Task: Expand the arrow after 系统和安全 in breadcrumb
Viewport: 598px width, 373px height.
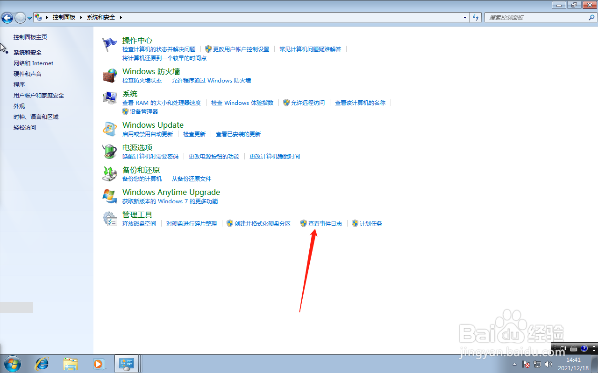Action: (x=121, y=17)
